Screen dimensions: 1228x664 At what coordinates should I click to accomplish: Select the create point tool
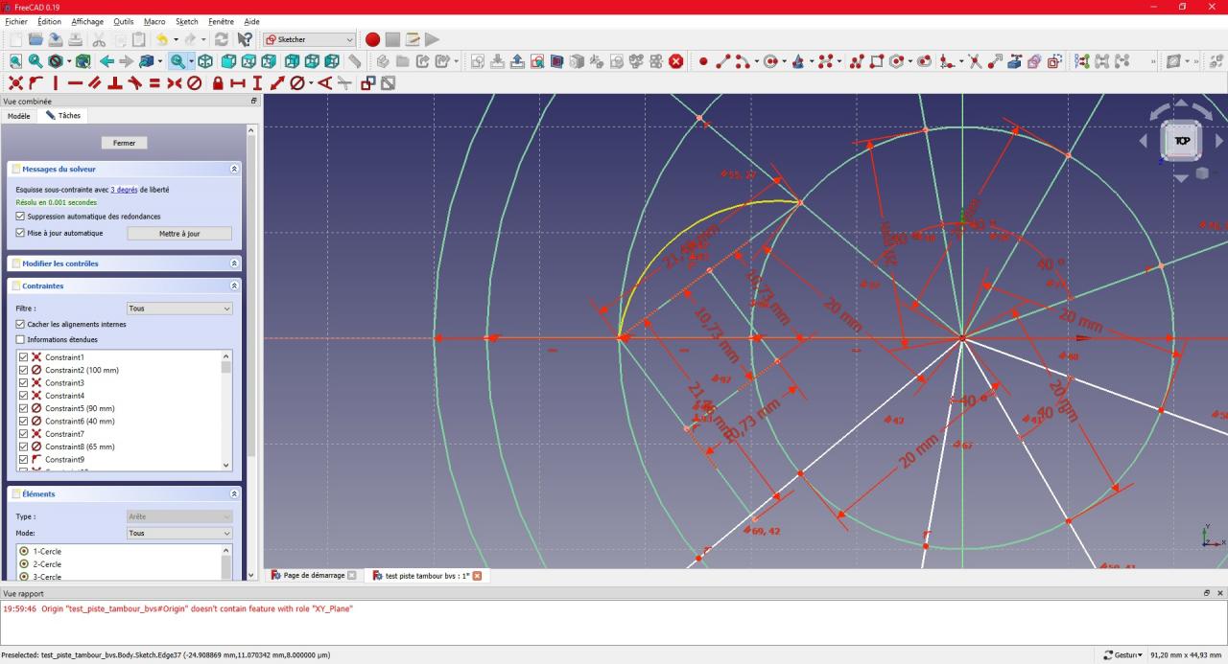(703, 61)
